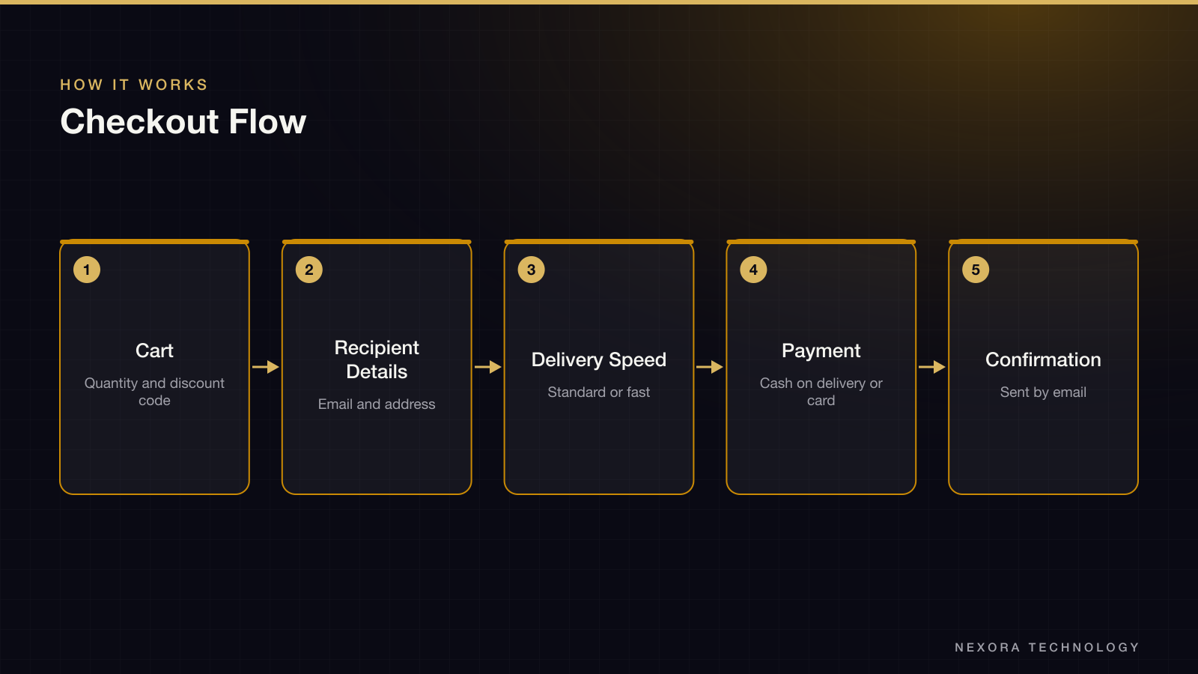
Task: Select the Payment card title
Action: (821, 350)
